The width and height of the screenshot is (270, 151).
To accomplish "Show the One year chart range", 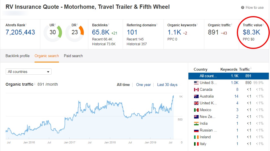I will pyautogui.click(x=143, y=85).
